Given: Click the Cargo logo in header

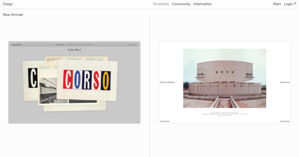Looking at the screenshot, I should point(8,4).
